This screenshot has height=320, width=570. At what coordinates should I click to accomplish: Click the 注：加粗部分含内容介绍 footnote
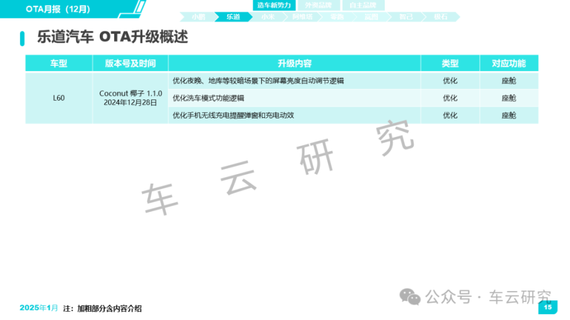[x=103, y=308]
